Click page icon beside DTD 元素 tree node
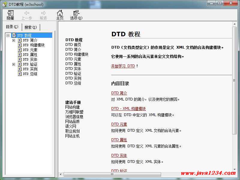The image size is (240, 180). [x=20, y=50]
